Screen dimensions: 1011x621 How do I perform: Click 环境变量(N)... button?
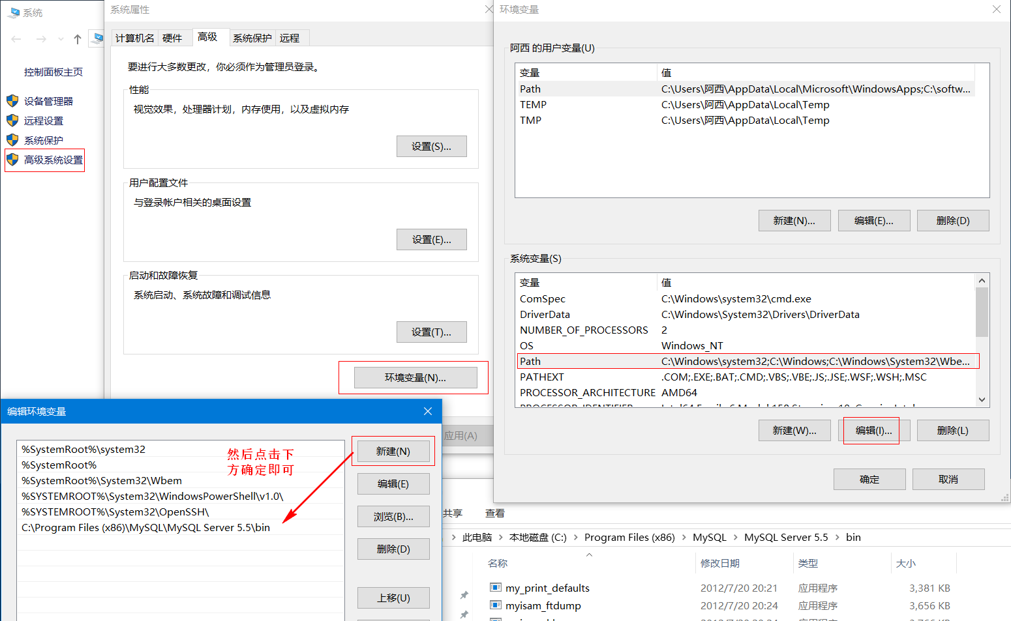pos(415,378)
